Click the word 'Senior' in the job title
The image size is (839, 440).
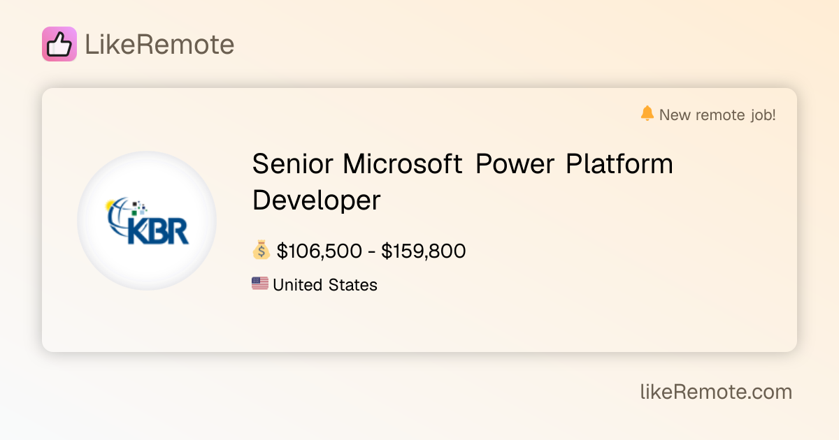point(292,164)
